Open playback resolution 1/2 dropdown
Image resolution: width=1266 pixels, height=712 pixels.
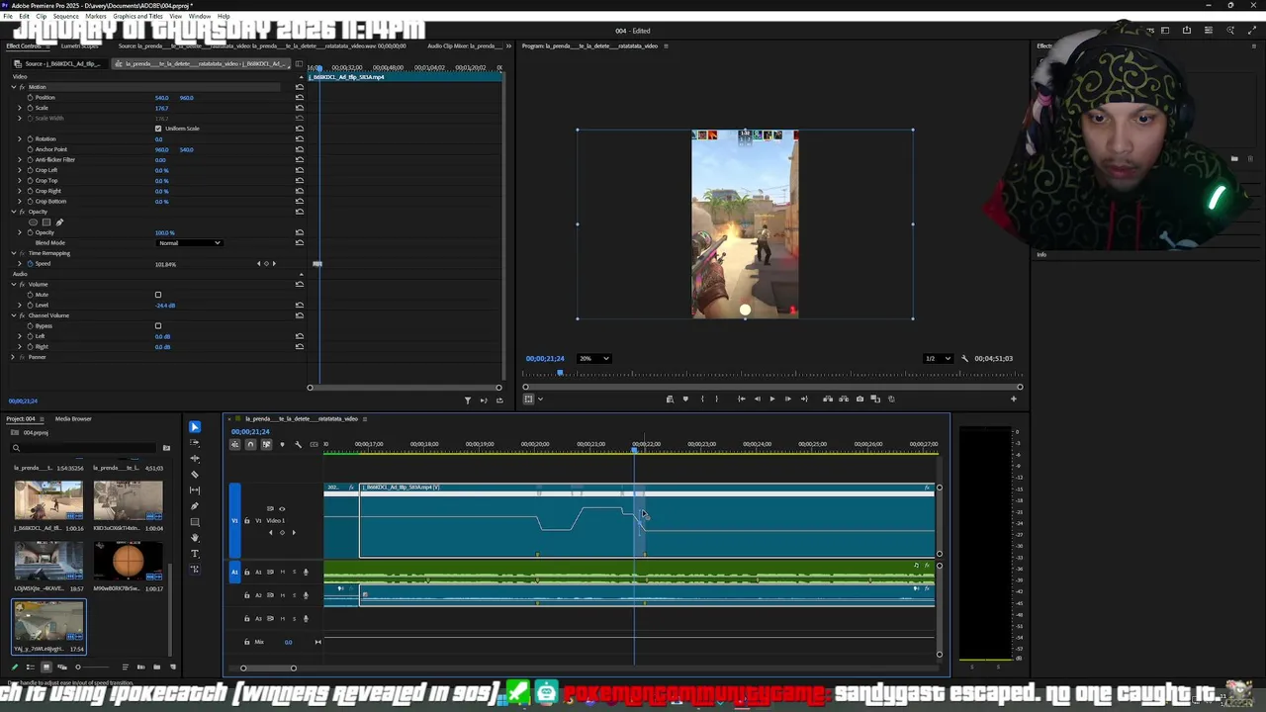[x=937, y=359]
